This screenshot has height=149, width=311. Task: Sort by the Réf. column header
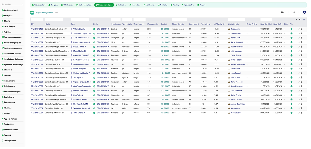click(x=32, y=24)
